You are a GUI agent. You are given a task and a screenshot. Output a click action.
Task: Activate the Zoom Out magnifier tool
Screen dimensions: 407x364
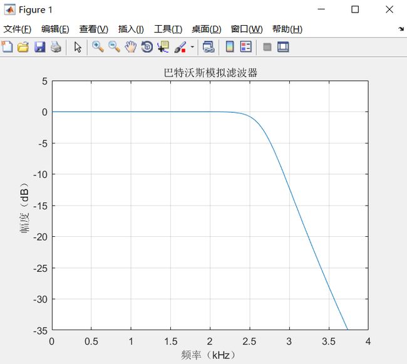click(x=114, y=47)
